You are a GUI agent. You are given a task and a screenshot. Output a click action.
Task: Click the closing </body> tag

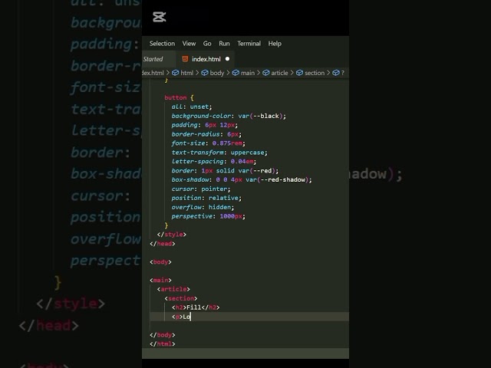(162, 335)
